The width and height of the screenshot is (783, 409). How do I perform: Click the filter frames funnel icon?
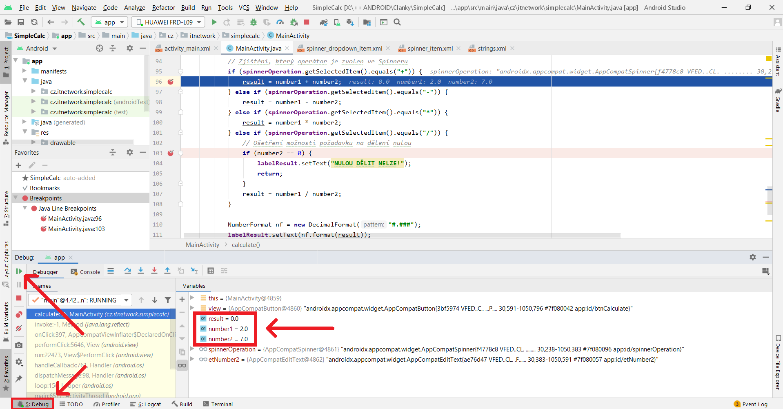(x=167, y=300)
